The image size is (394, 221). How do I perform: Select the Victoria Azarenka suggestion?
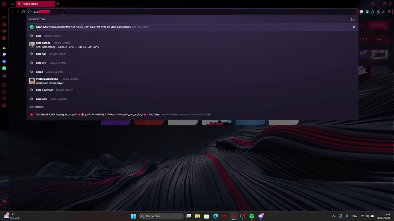[192, 81]
